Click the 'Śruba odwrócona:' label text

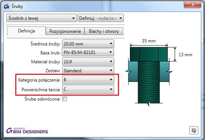pyautogui.click(x=42, y=99)
